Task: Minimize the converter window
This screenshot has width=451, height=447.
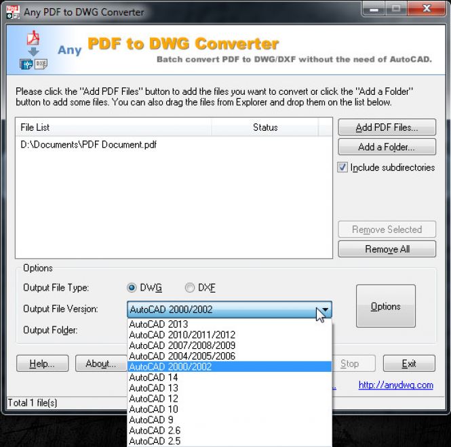Action: (374, 9)
